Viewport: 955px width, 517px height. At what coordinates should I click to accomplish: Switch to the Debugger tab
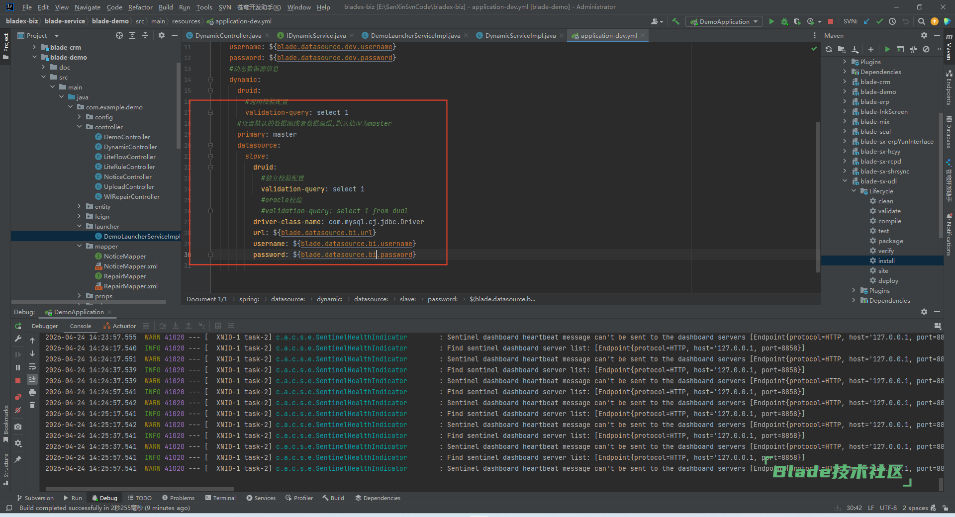coord(45,326)
